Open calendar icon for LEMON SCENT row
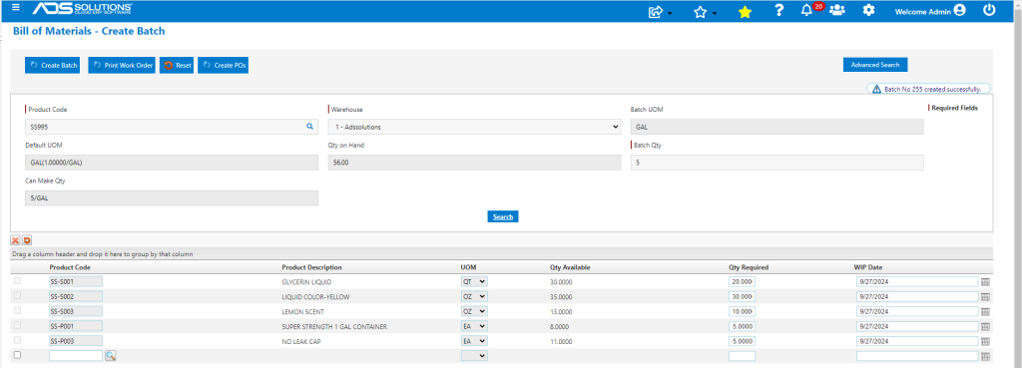1022x368 pixels. point(985,311)
